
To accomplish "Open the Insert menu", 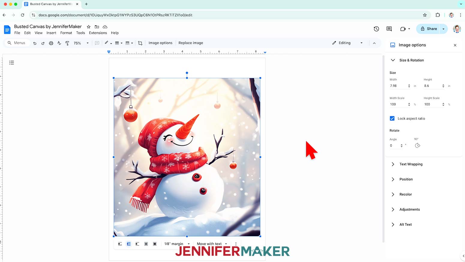I will point(51,33).
